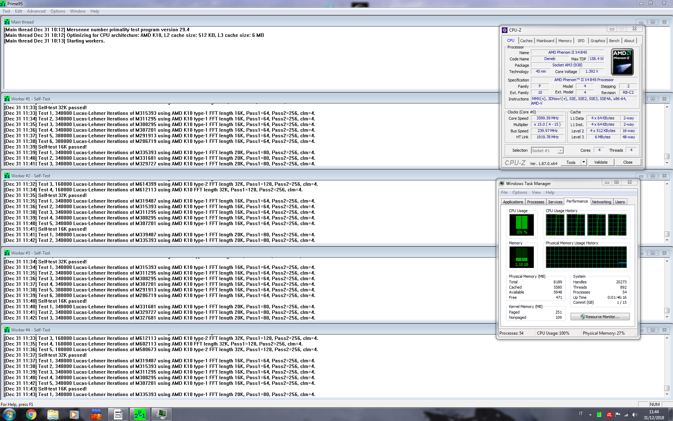Click the clock showing 11:44
The height and width of the screenshot is (421, 673).
click(654, 412)
